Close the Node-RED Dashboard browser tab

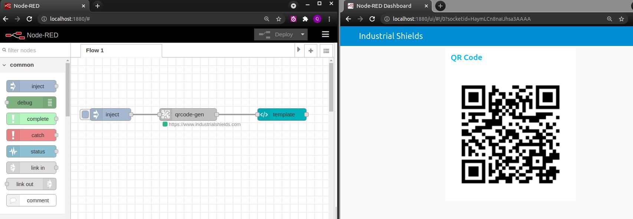(x=426, y=6)
